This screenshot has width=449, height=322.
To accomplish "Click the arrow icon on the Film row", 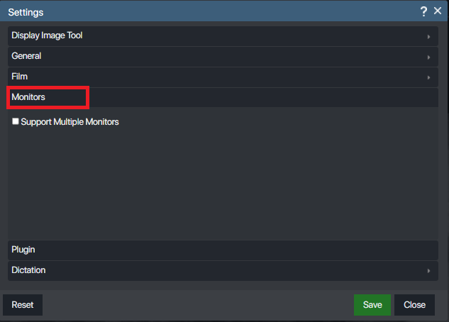I will coord(428,77).
